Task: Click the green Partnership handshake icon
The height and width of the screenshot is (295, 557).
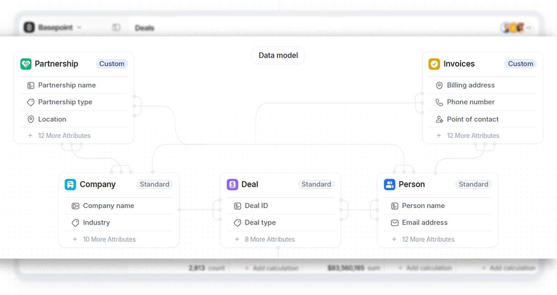Action: tap(26, 64)
